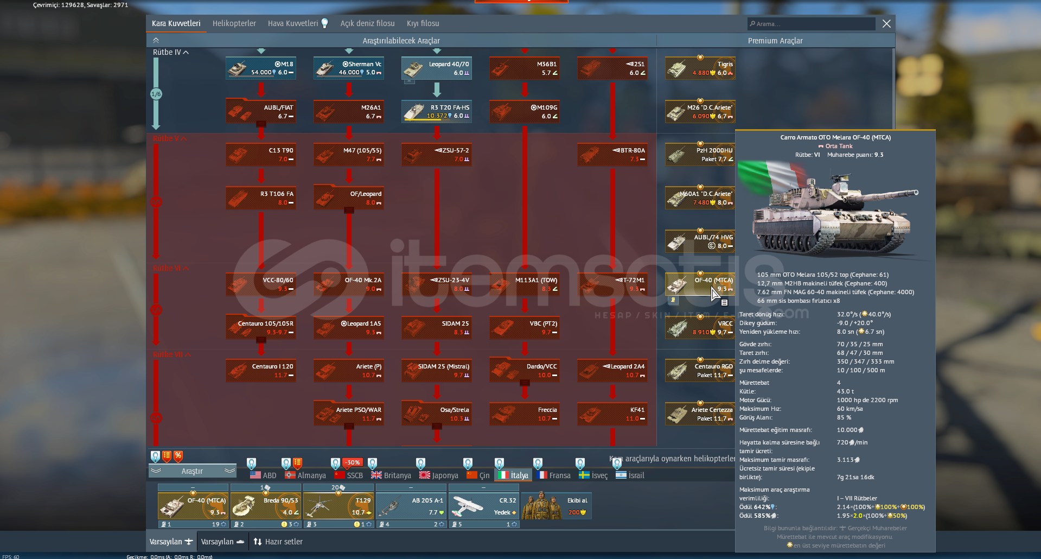Choose the R3 T106 FA vehicle

pos(261,198)
